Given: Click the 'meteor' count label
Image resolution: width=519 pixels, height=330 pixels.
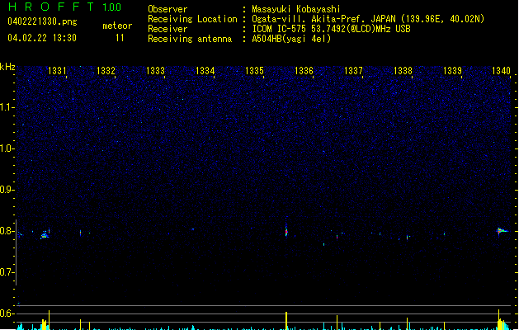Looking at the screenshot, I should pyautogui.click(x=117, y=26).
